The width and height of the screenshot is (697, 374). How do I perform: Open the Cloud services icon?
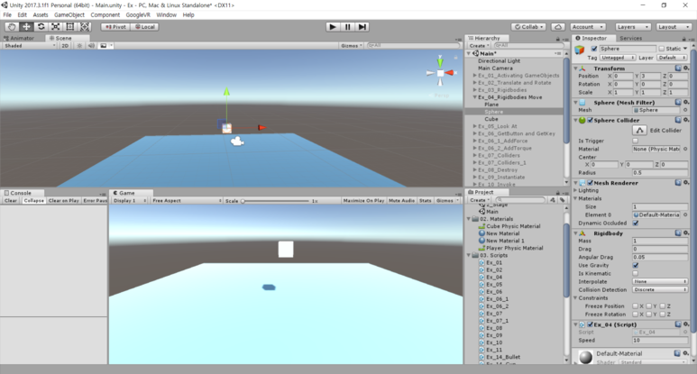tap(558, 27)
